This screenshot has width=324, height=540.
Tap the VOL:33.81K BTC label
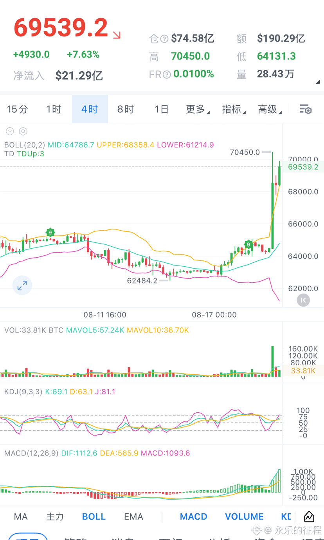(34, 330)
